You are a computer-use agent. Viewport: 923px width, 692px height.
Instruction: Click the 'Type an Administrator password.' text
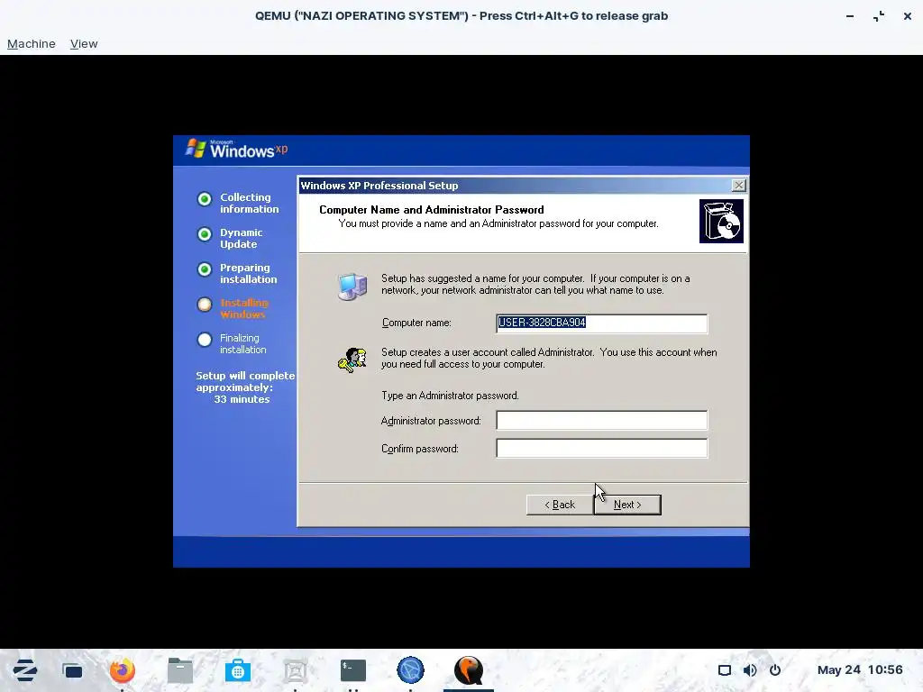tap(450, 396)
